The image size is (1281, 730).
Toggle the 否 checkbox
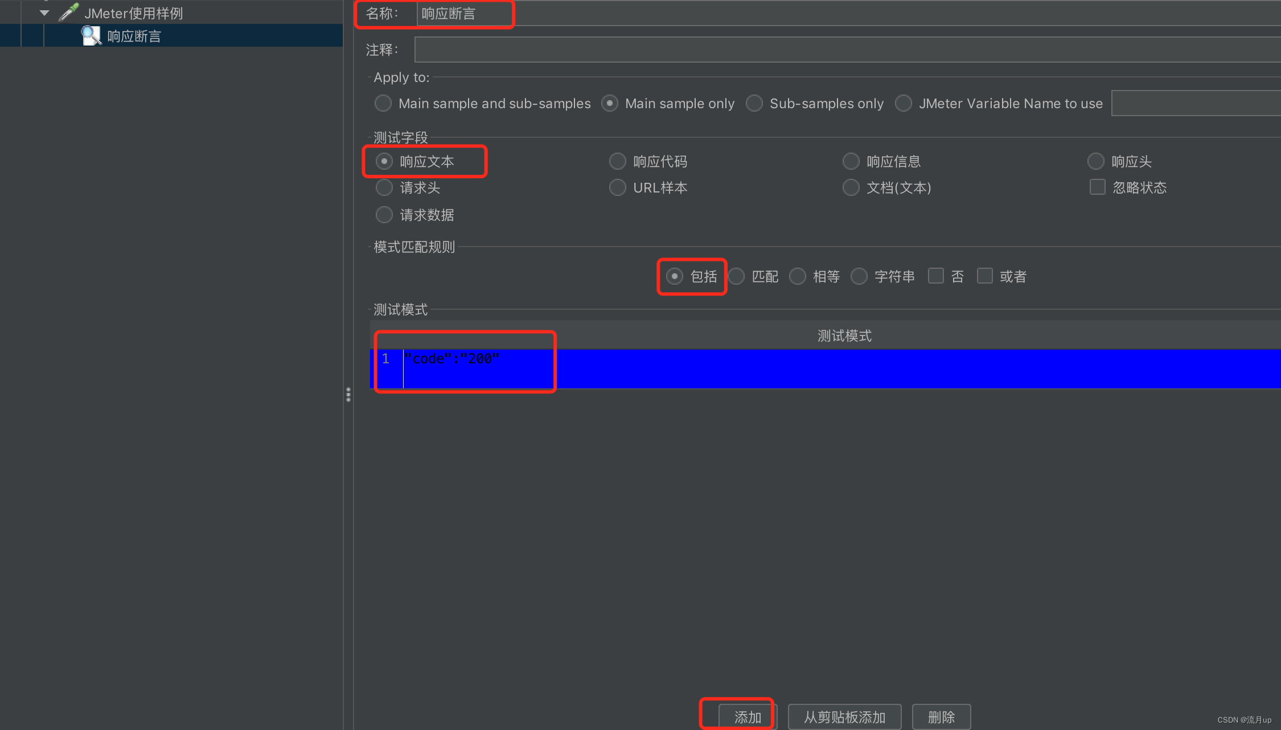pyautogui.click(x=935, y=276)
